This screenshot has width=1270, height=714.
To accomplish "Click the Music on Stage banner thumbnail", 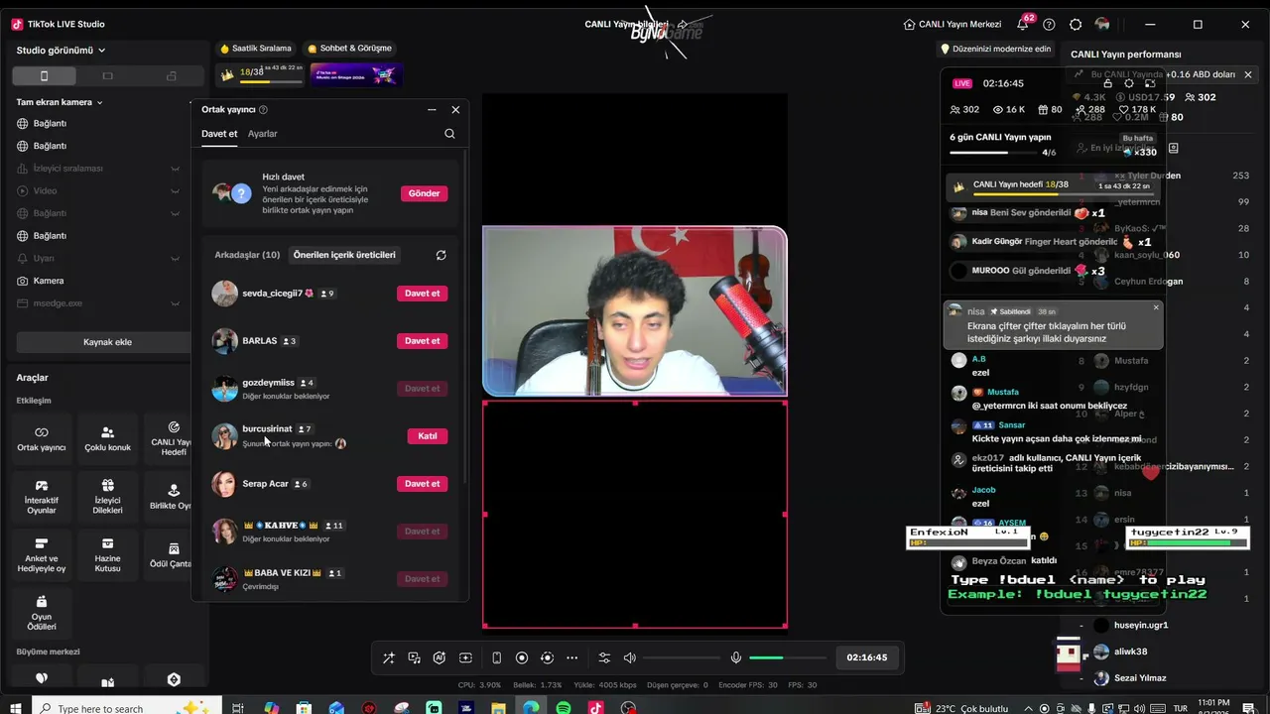I will tap(356, 74).
